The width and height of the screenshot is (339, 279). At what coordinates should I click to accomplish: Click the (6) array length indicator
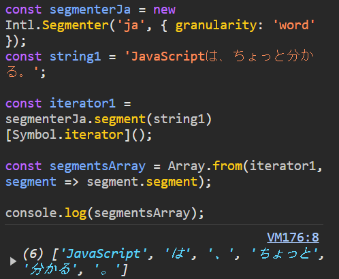33,253
